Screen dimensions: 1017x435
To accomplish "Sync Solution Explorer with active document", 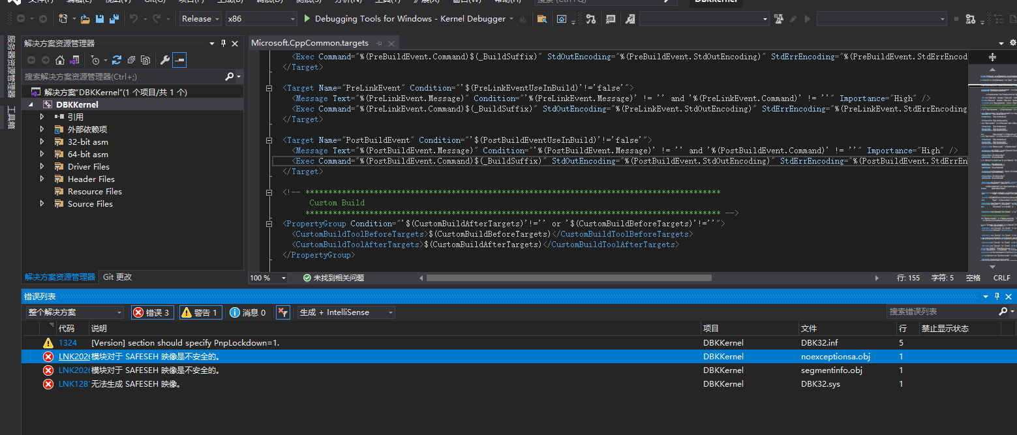I will [x=74, y=60].
